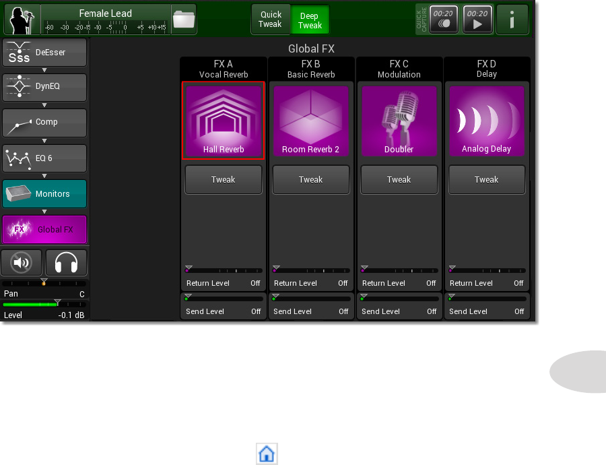Viewport: 606px width, 465px height.
Task: Select the Hall Reverb effect tile
Action: point(224,121)
